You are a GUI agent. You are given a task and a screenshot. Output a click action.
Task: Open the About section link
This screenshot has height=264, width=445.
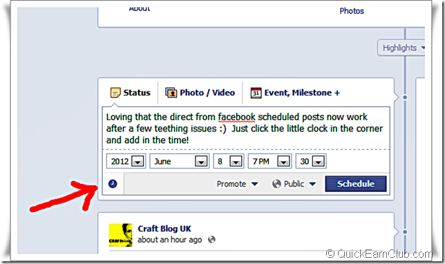pos(140,9)
